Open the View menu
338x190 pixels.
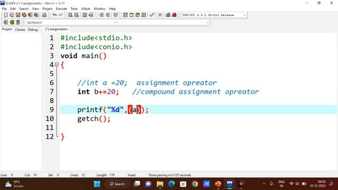click(35, 8)
